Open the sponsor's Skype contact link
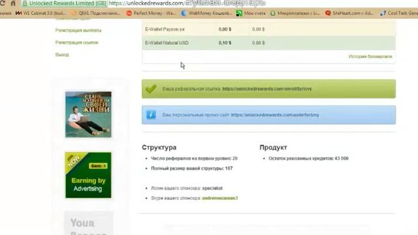Screen dimensions: 418x235 [220, 198]
